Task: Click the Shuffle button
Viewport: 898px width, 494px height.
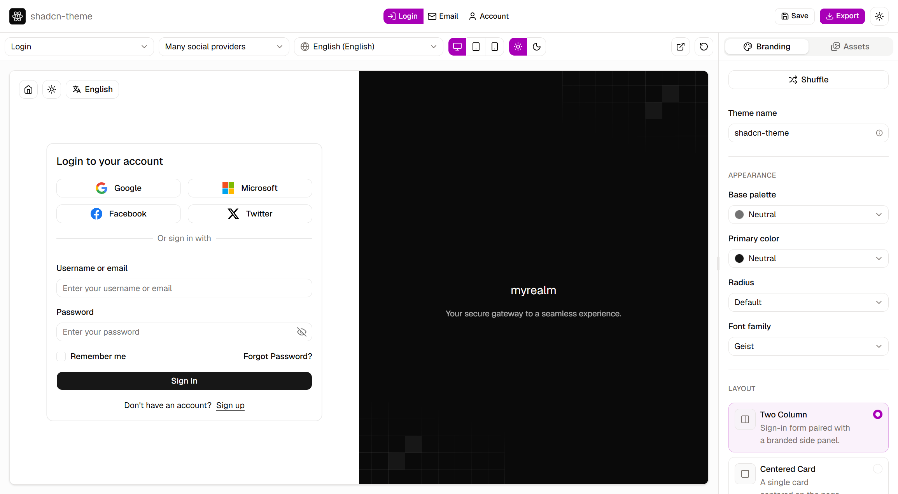Action: [x=809, y=80]
